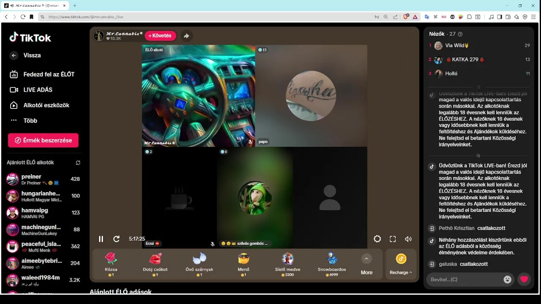Open the Brave Rewards triangle icon
This screenshot has width=541, height=304.
415,17
